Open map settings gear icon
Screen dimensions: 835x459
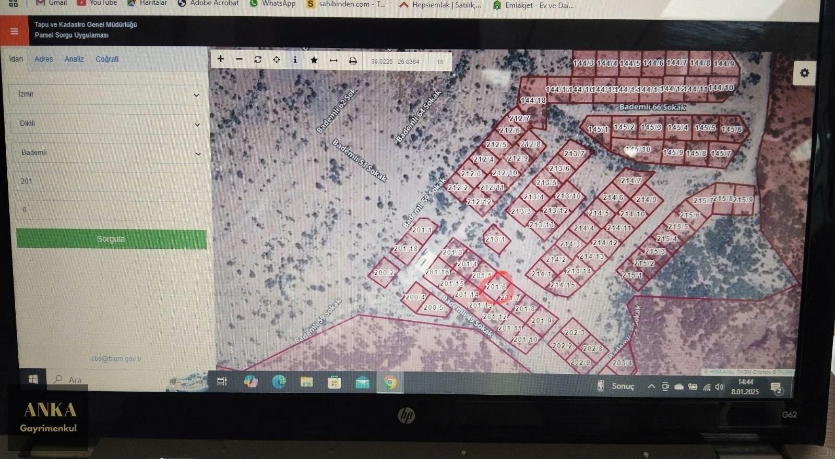tap(804, 73)
